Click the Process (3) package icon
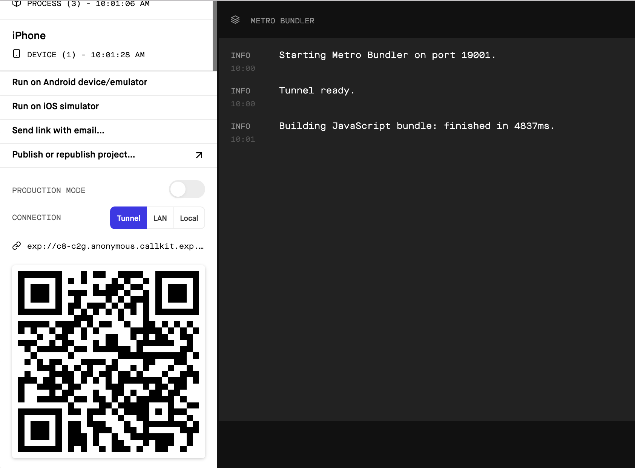Image resolution: width=635 pixels, height=468 pixels. point(17,4)
